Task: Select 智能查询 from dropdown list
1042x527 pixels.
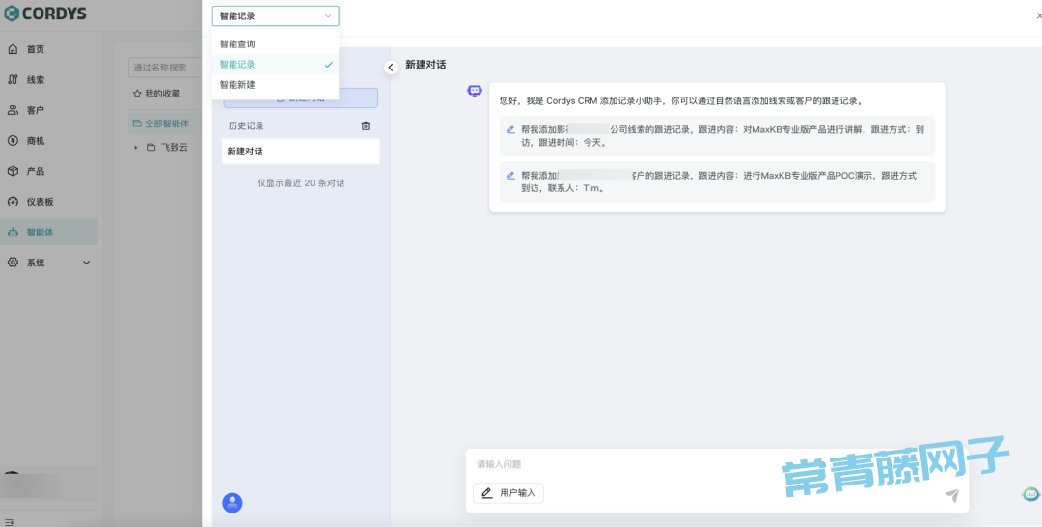Action: [237, 44]
